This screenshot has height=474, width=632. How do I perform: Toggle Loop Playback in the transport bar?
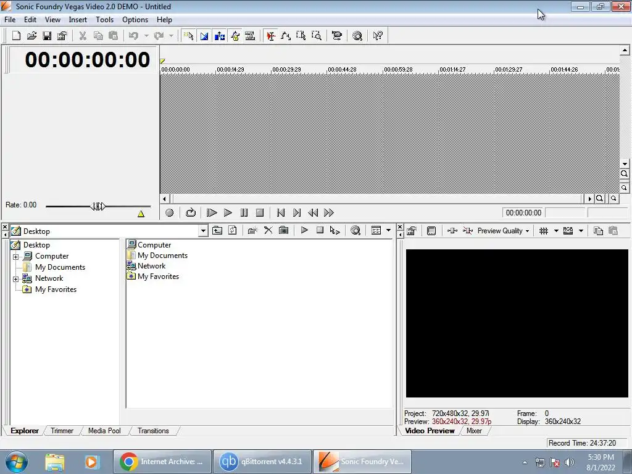[190, 213]
